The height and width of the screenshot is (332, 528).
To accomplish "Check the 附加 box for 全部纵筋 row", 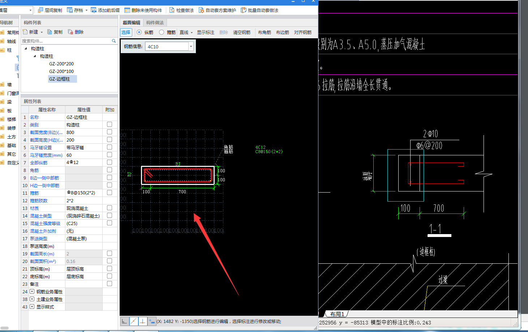I will [110, 162].
